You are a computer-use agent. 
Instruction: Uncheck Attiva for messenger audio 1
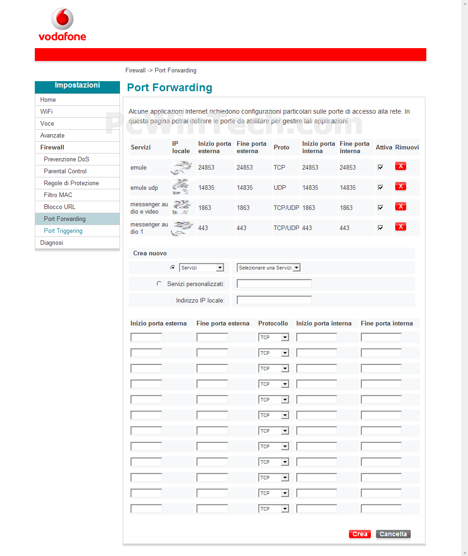pos(380,228)
